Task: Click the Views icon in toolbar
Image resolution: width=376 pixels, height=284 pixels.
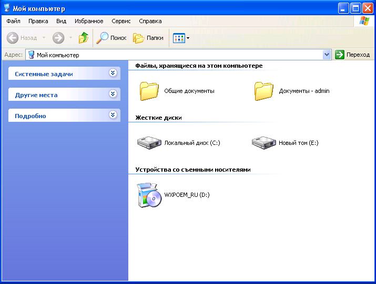Action: 179,38
